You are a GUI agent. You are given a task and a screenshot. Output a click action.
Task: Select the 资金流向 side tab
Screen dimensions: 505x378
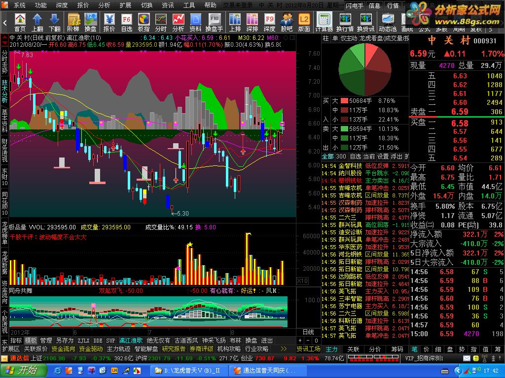[4, 292]
